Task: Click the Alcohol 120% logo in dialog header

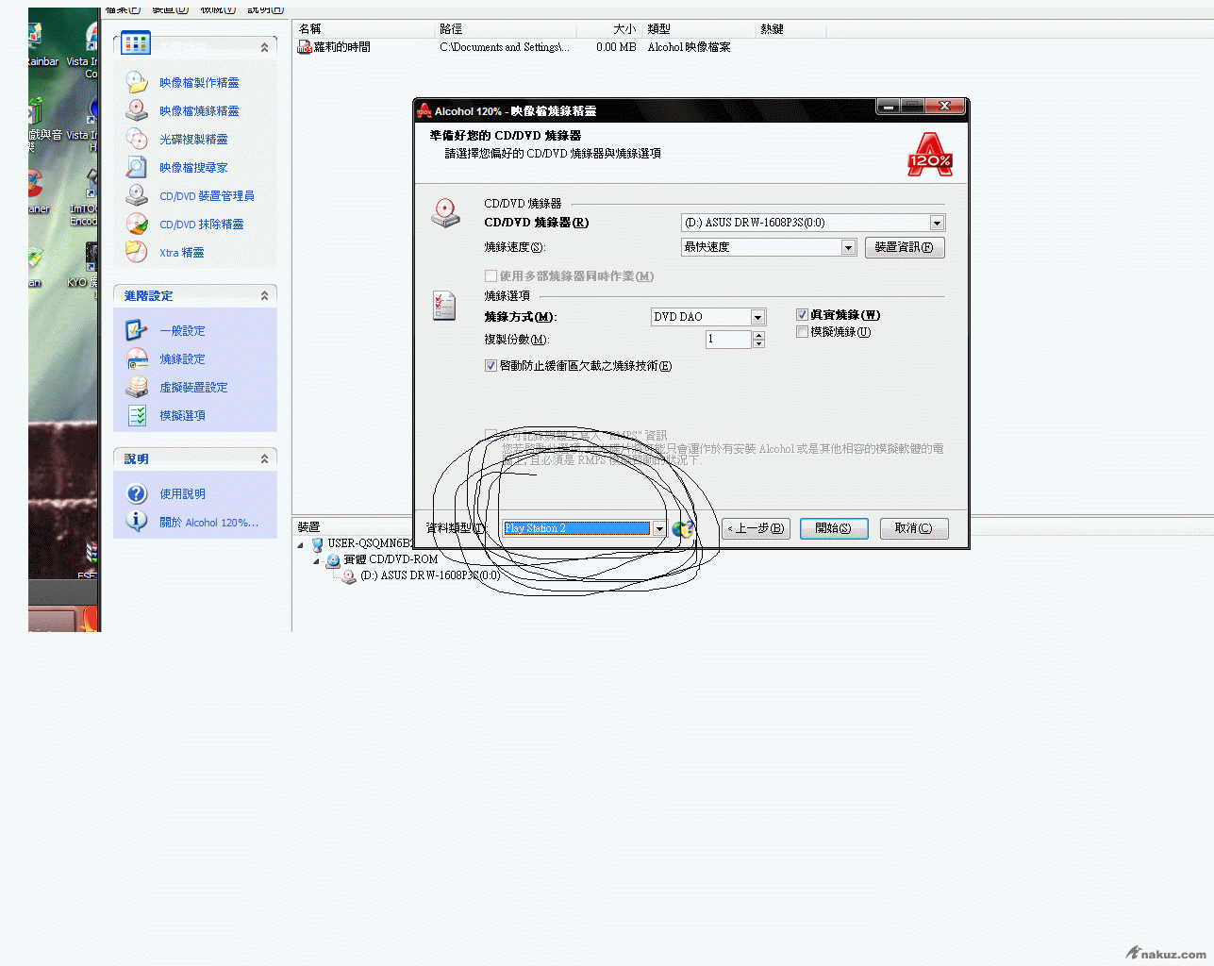Action: pos(930,154)
